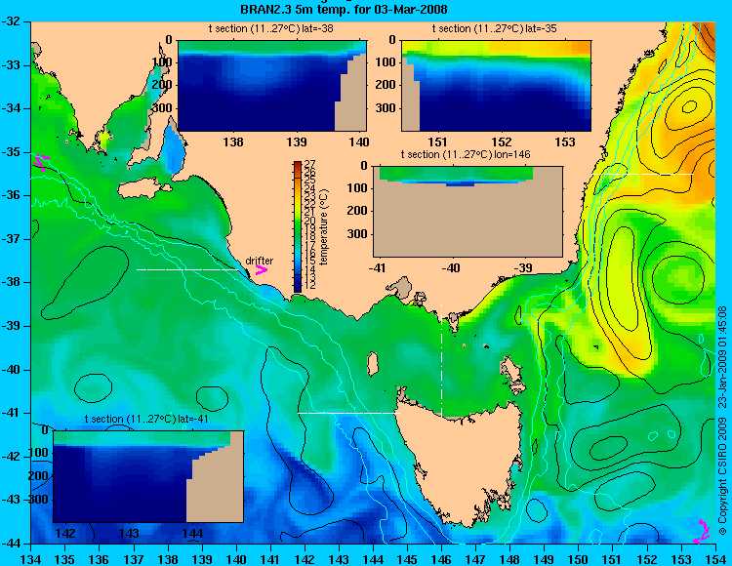Click the "27" value at the colour bar top

click(310, 164)
